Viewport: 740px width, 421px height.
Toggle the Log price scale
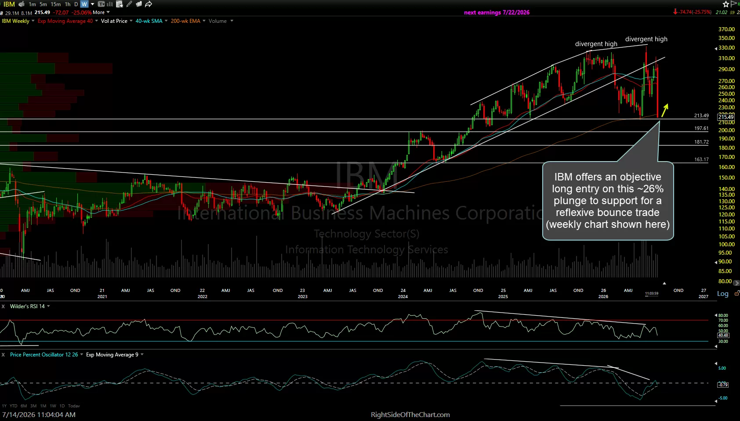point(723,294)
